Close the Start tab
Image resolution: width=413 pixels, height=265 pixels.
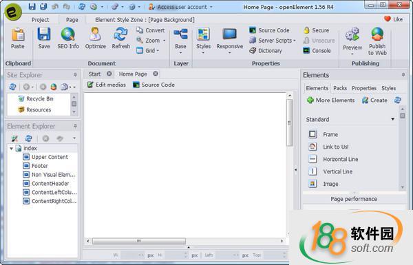point(109,74)
